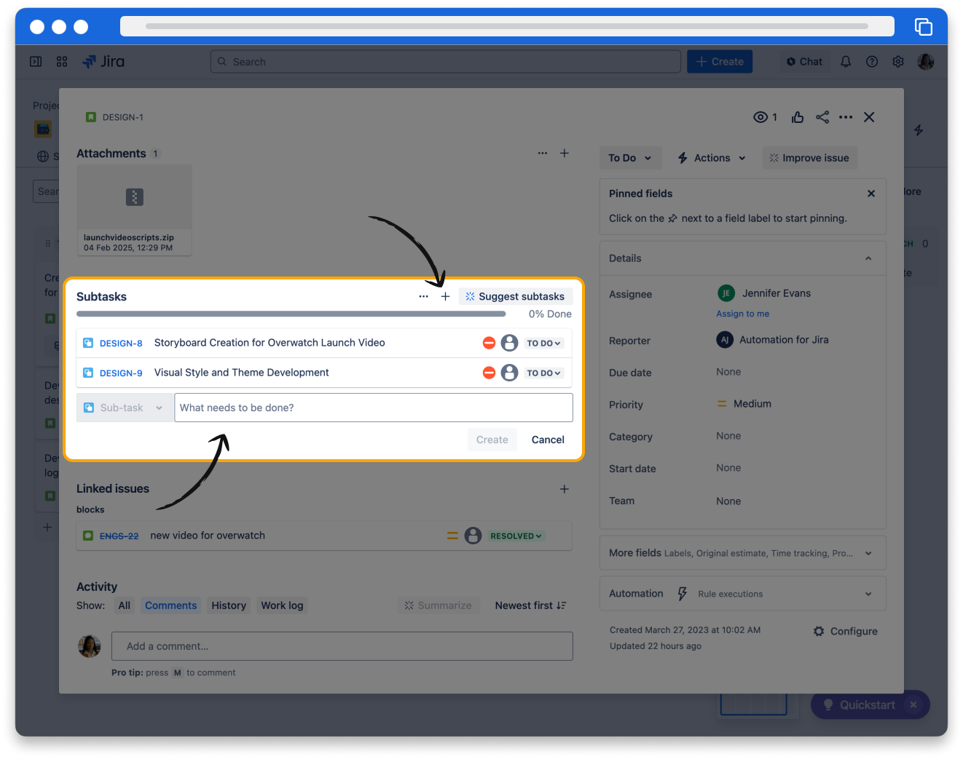This screenshot has width=963, height=759.
Task: Click the Subtasks plus icon
Action: (x=445, y=297)
